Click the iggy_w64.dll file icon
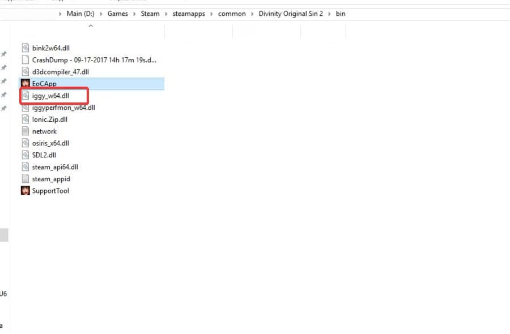 pyautogui.click(x=25, y=96)
